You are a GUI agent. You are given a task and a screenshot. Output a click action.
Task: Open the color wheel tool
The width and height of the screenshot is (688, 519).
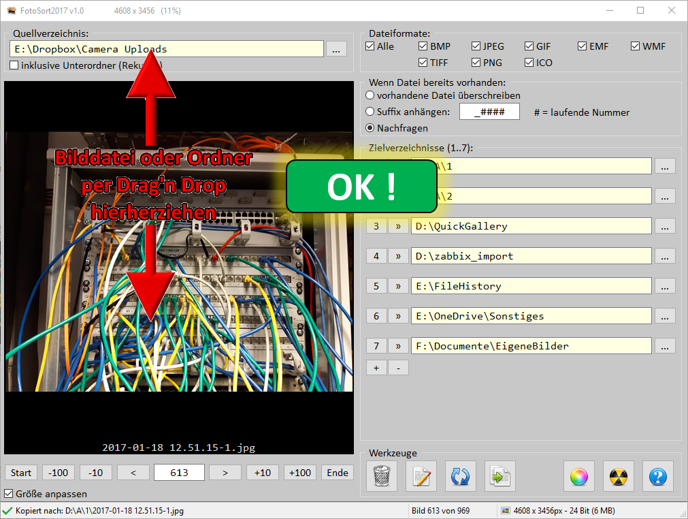click(579, 476)
